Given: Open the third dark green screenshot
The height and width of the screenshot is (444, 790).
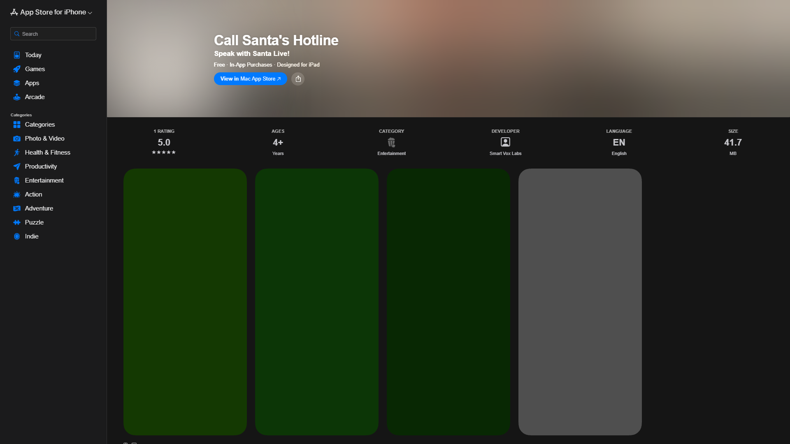Looking at the screenshot, I should click(x=448, y=302).
